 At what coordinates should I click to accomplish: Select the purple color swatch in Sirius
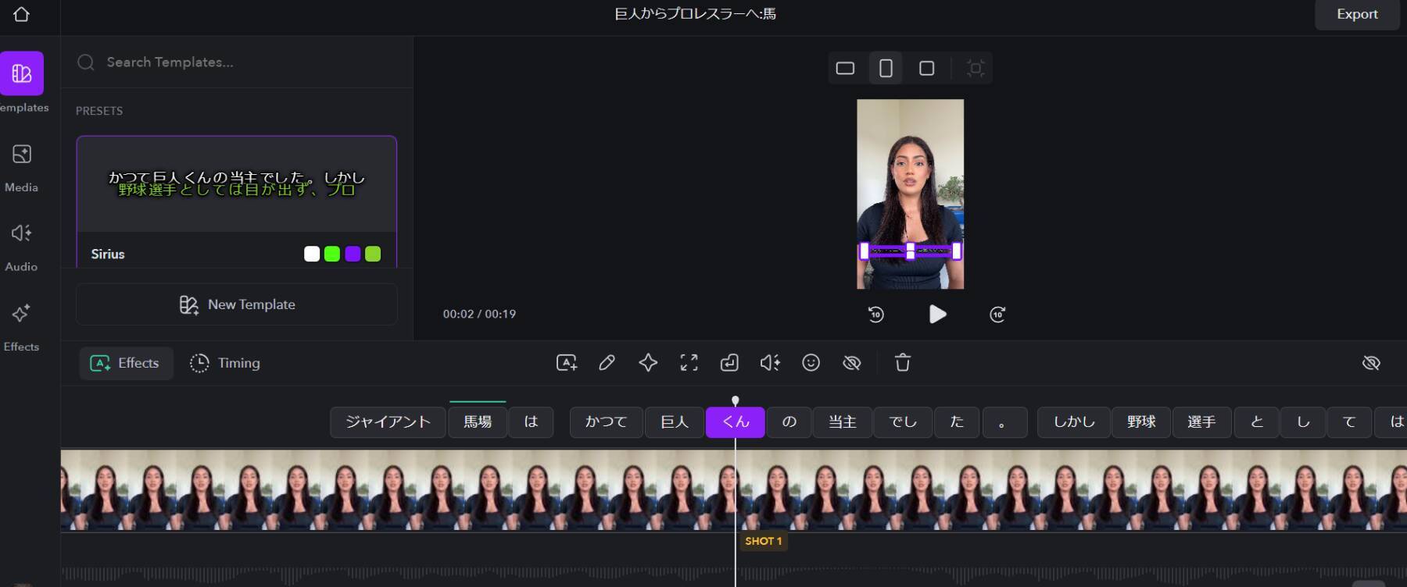pyautogui.click(x=353, y=254)
